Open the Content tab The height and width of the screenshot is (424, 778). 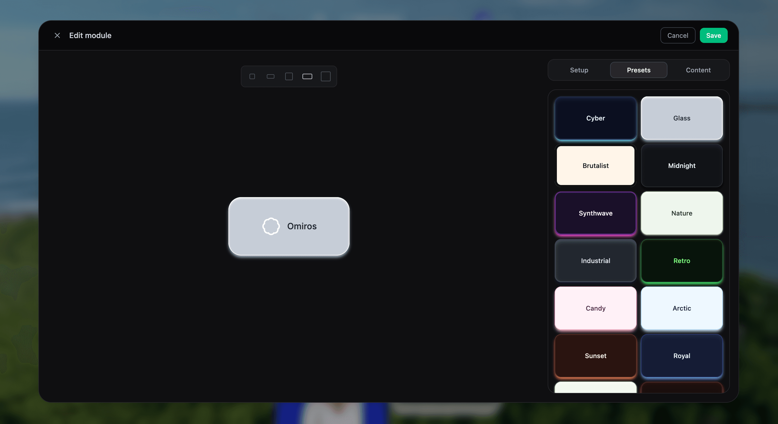(x=698, y=70)
